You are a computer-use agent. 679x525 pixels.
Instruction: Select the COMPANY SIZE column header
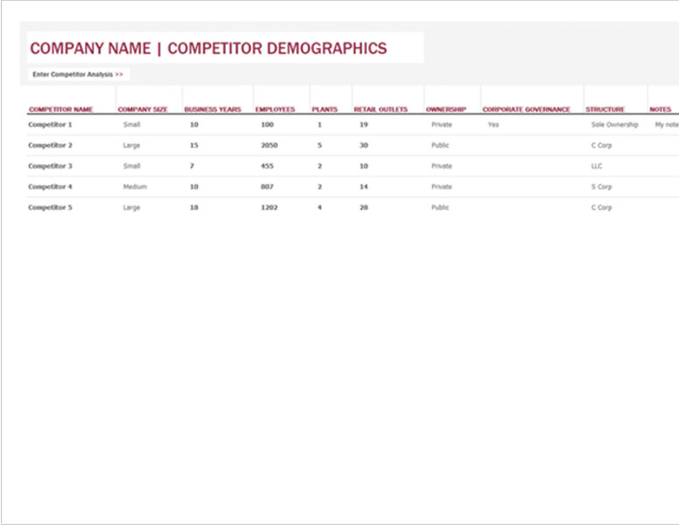[x=143, y=110]
